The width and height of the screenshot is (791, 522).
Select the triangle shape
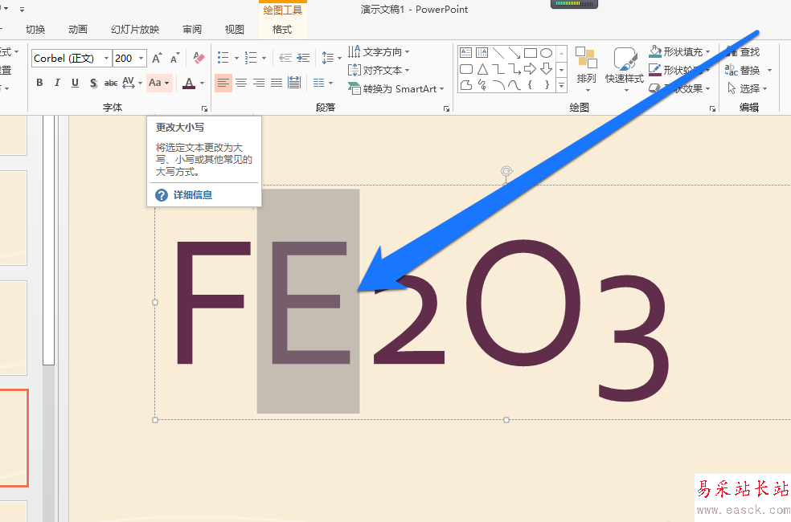482,69
